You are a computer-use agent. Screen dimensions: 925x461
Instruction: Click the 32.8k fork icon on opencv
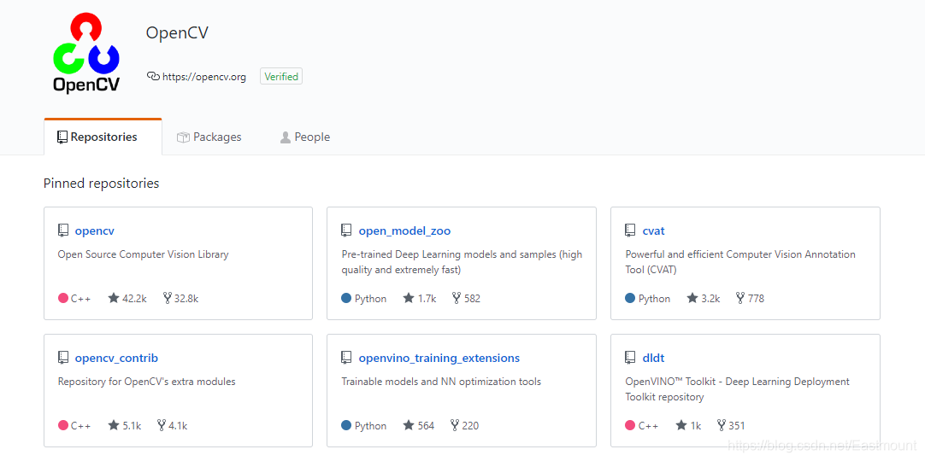tap(167, 298)
